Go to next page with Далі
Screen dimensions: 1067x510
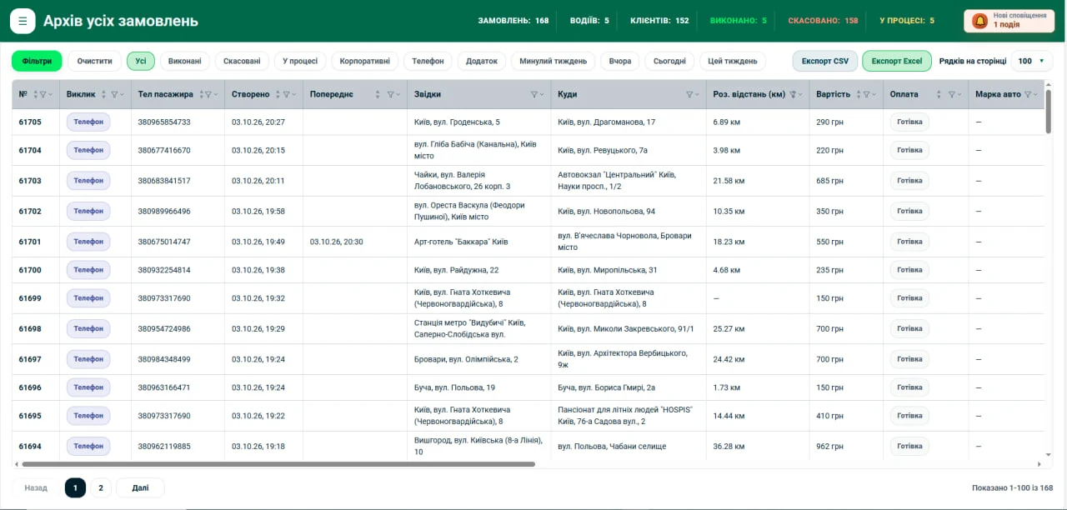(140, 487)
